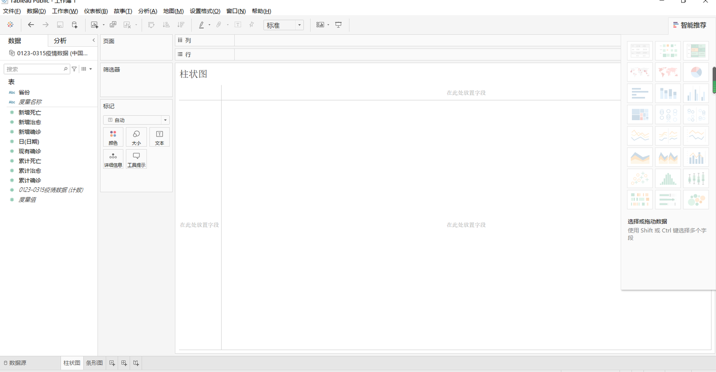Sort descending using the toolbar icon
This screenshot has width=716, height=372.
tap(181, 25)
